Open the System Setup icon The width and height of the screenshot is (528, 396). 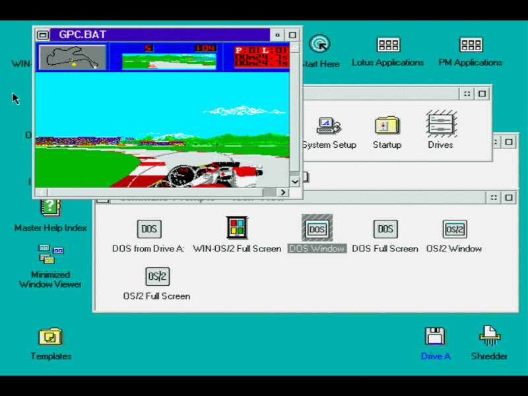point(329,126)
